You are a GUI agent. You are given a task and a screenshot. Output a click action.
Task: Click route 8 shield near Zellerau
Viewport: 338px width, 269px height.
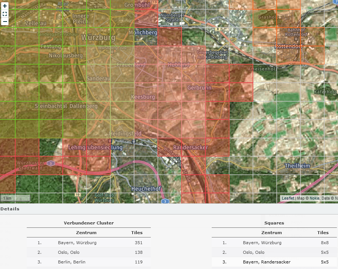coord(56,22)
